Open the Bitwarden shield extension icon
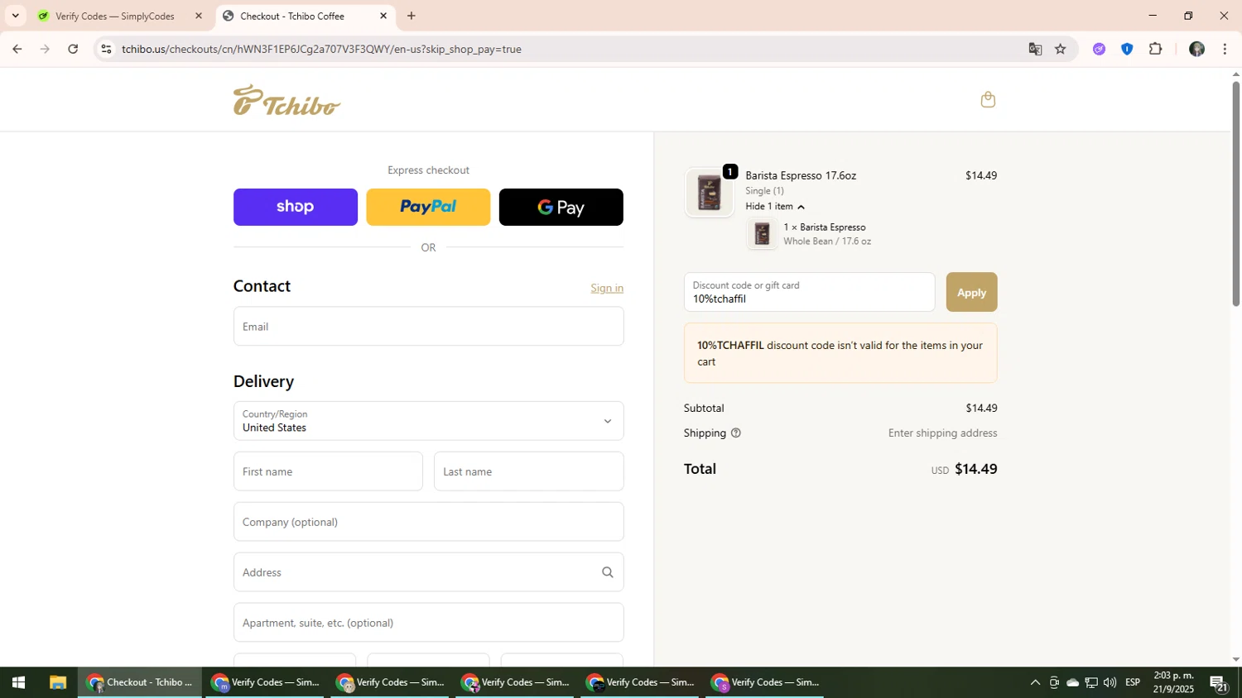The width and height of the screenshot is (1242, 698). (1127, 50)
